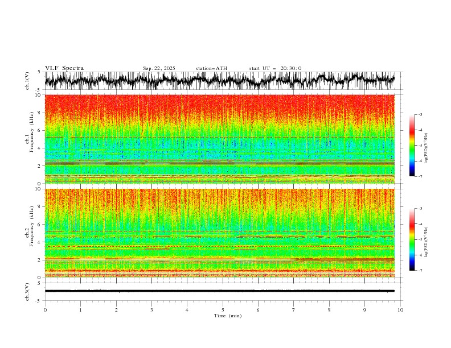The image size is (451, 348).
Task: Select the "start UT = 20:30:0" text
Action: [x=275, y=68]
